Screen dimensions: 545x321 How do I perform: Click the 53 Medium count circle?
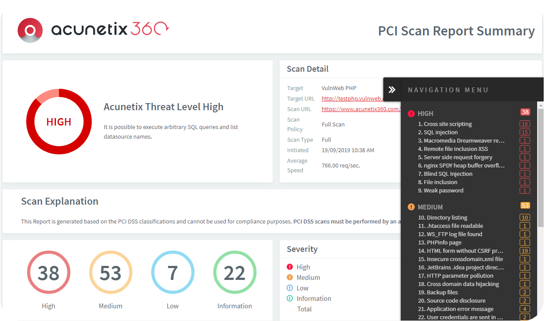point(111,272)
